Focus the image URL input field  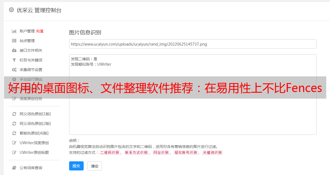[x=193, y=44]
